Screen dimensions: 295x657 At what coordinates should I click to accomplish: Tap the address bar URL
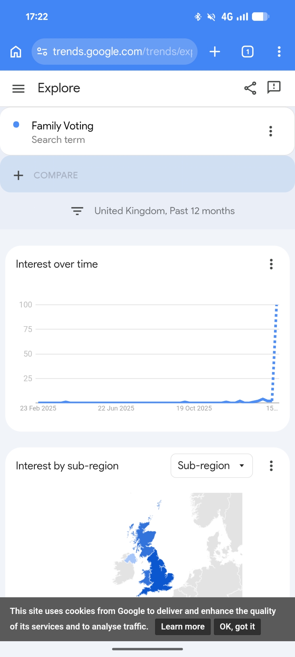click(x=122, y=52)
